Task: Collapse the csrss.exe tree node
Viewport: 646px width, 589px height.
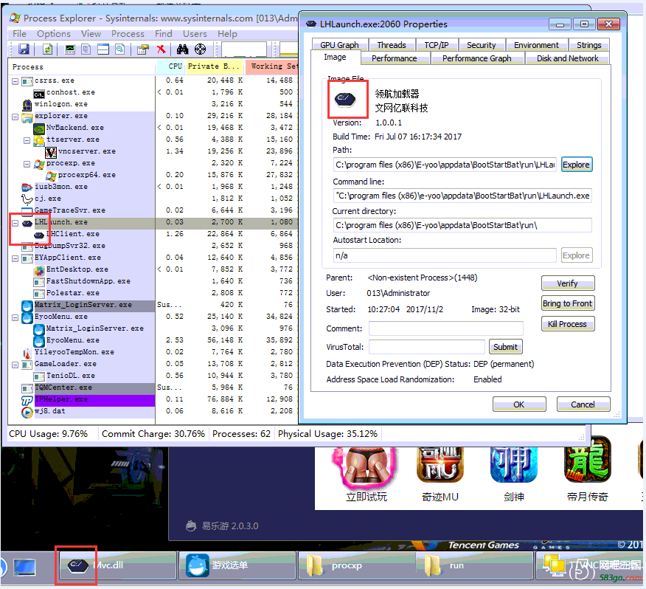Action: [15, 81]
